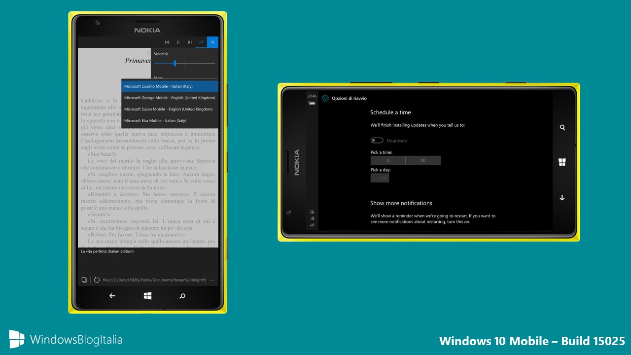631x355 pixels.
Task: Open the voice settings icon
Action: click(x=201, y=42)
